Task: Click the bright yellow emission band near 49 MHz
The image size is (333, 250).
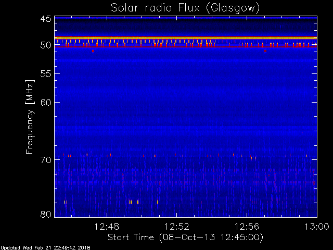Action: [186, 38]
